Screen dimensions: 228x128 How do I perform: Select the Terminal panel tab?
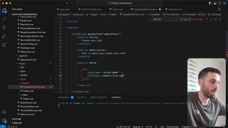click(x=116, y=97)
